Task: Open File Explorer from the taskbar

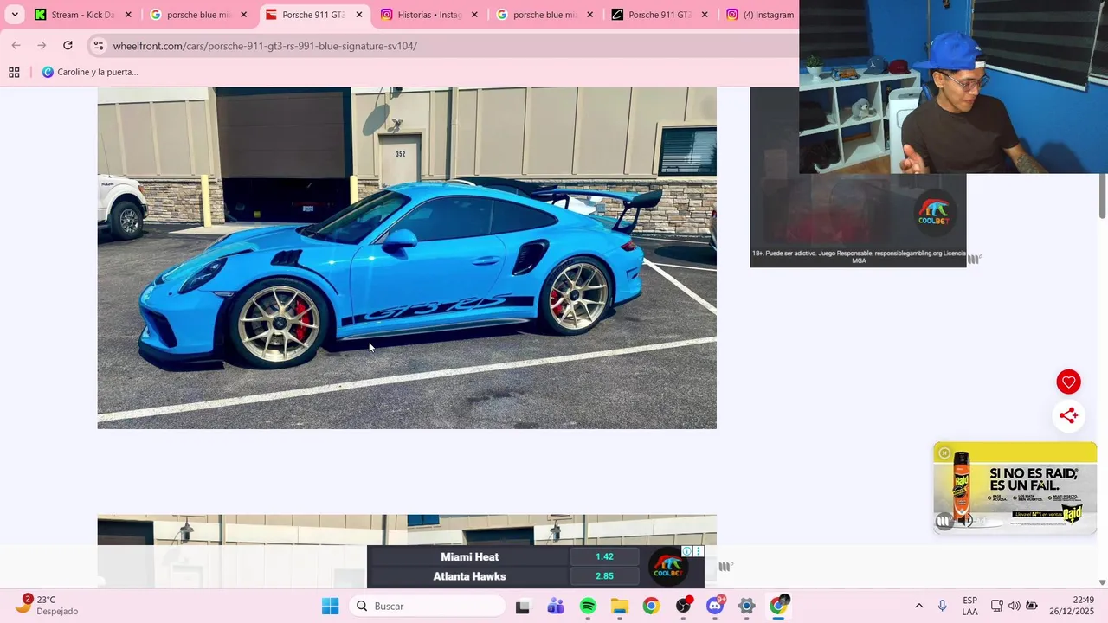Action: coord(619,607)
